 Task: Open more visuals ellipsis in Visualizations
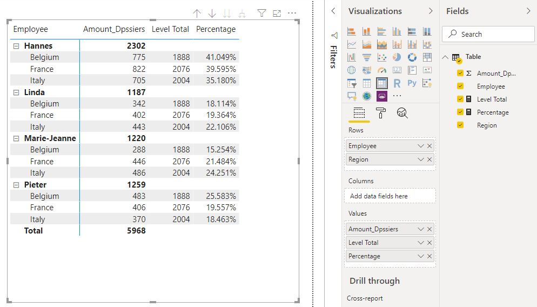397,96
